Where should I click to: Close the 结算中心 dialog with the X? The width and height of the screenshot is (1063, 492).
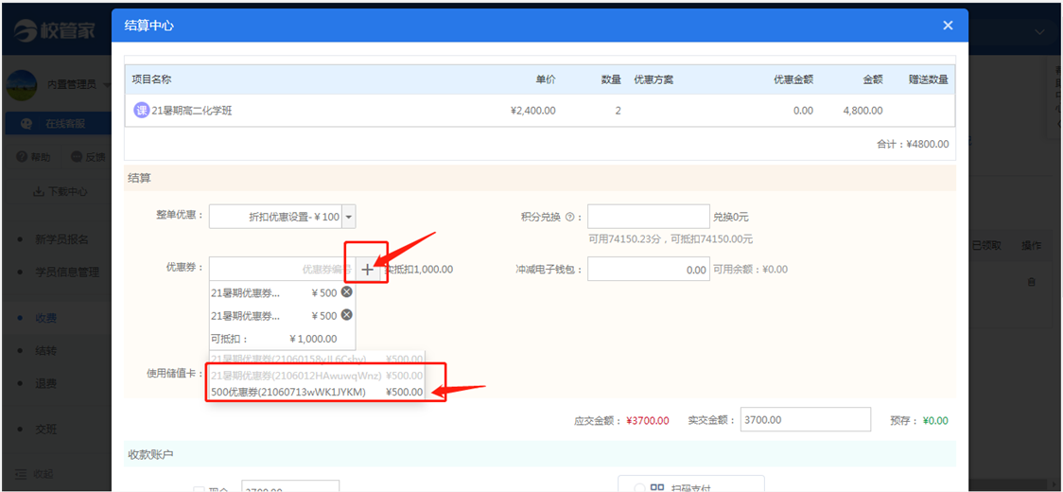click(x=948, y=26)
